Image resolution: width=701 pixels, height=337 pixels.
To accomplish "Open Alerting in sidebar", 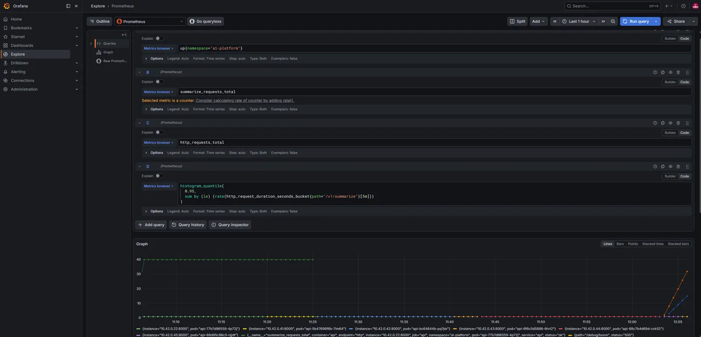I will (x=18, y=72).
